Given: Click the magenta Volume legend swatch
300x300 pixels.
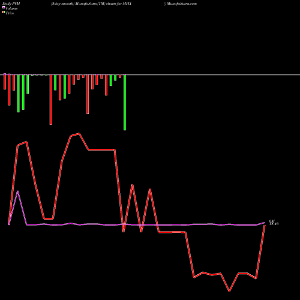Looking at the screenshot, I should (x=4, y=7).
